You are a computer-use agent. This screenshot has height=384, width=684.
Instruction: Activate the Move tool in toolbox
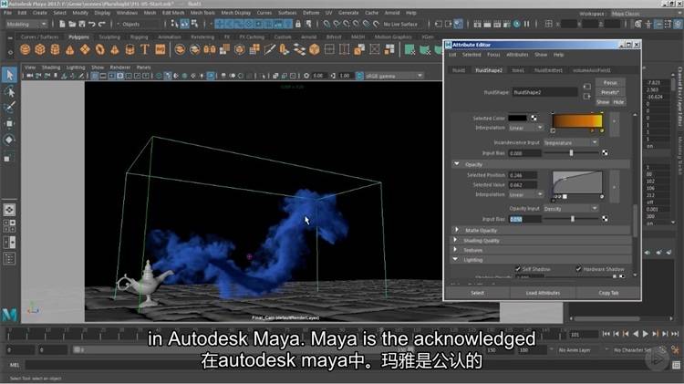(x=10, y=123)
